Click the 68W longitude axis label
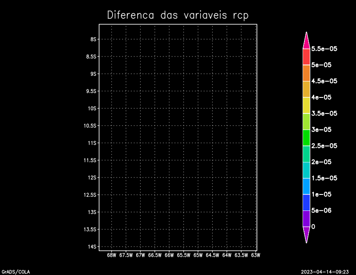Viewport: 356px width, 275px height. pyautogui.click(x=112, y=255)
